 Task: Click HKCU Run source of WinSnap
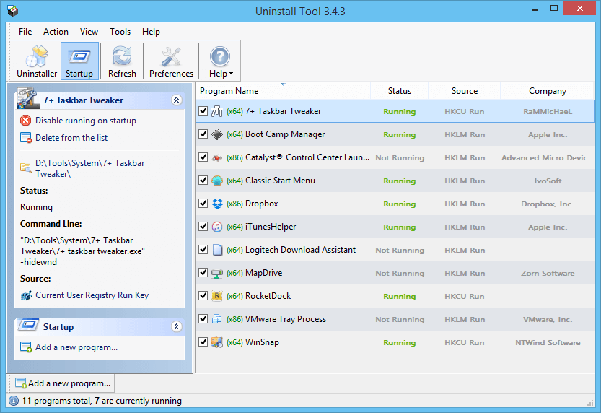[x=464, y=343]
